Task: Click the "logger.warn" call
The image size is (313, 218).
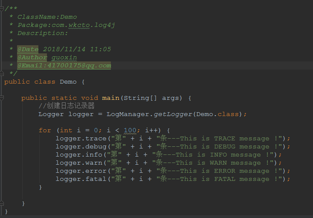Action: tap(79, 163)
